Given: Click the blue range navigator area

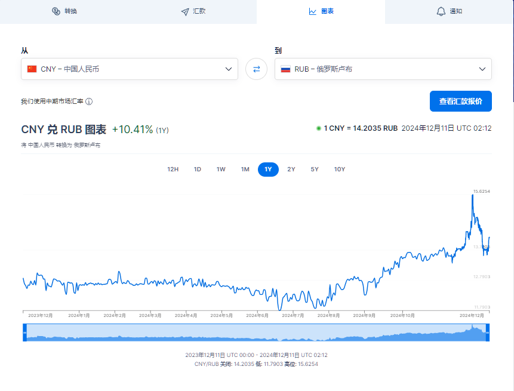Looking at the screenshot, I should [x=256, y=332].
